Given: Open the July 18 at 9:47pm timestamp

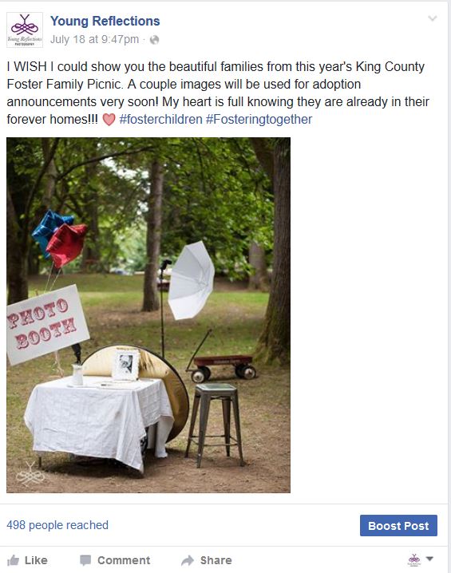Looking at the screenshot, I should click(95, 39).
